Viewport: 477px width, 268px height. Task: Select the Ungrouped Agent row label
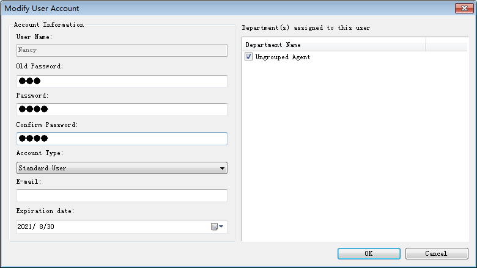(283, 57)
